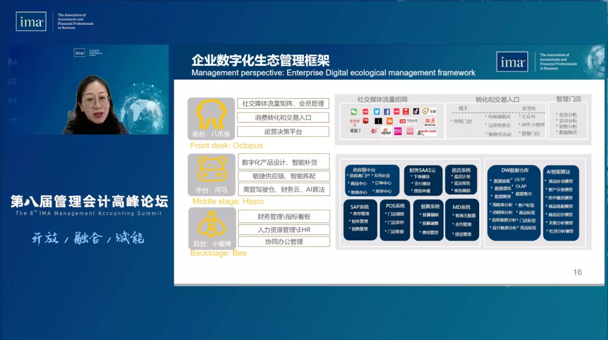Click the Middle stage: Hippo label
Screen dimensions: 608x340
pyautogui.click(x=228, y=201)
